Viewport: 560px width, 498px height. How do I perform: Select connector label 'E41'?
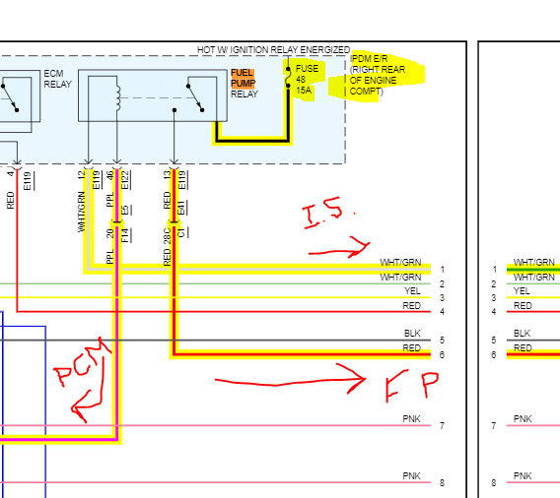point(181,208)
